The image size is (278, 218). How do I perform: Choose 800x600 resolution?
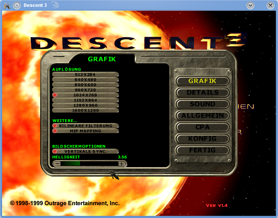point(86,85)
